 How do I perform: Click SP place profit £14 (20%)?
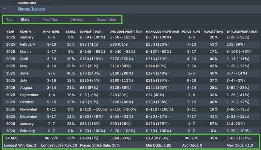pos(236,124)
